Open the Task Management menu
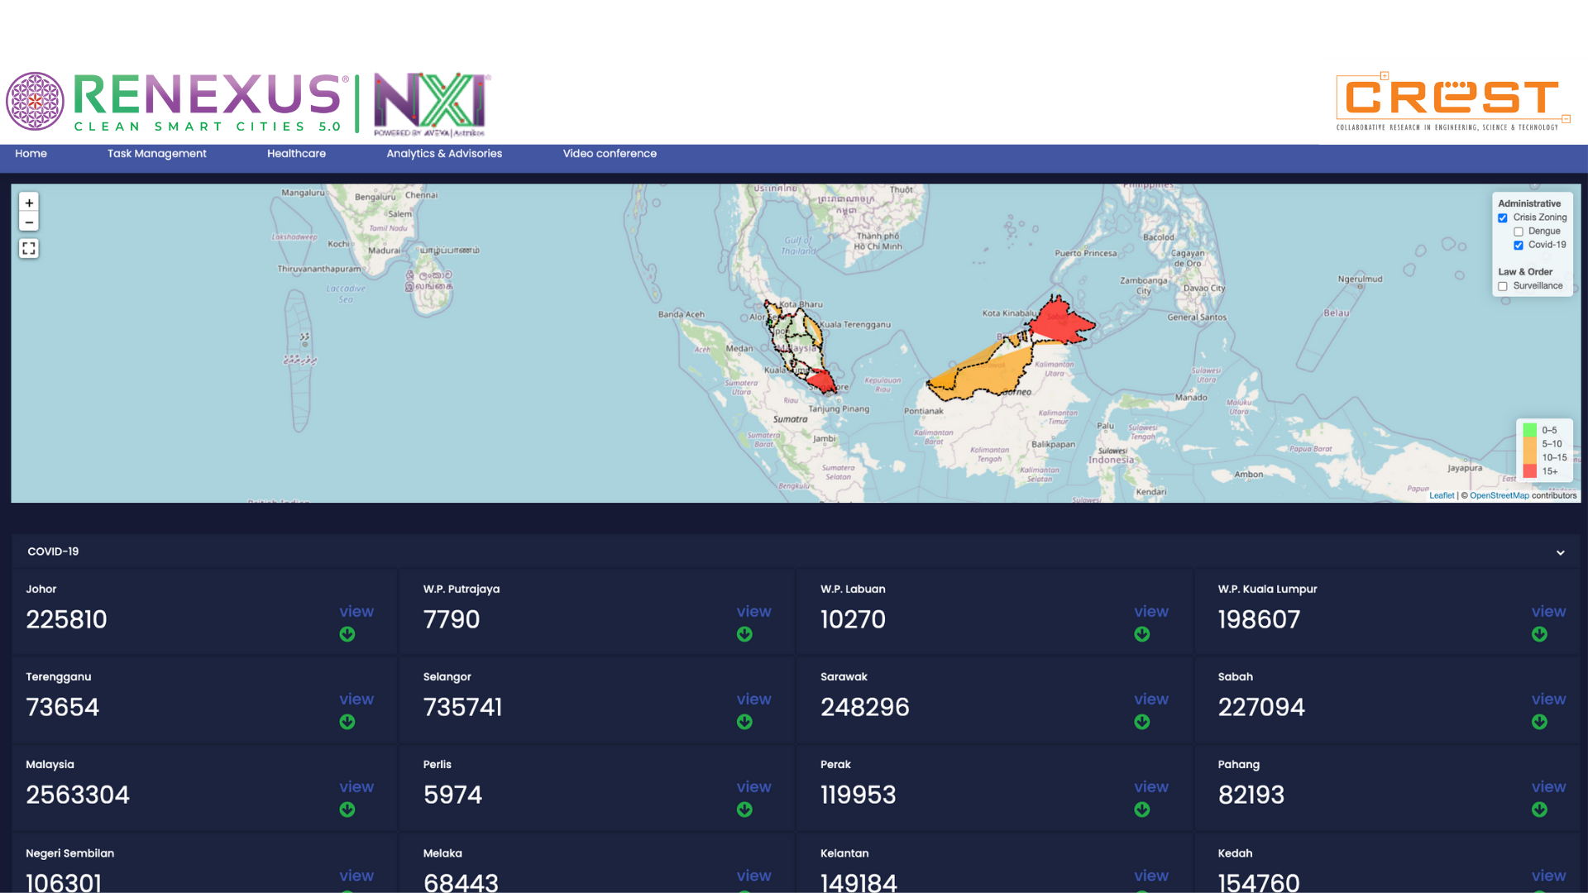The width and height of the screenshot is (1588, 893). 156,154
